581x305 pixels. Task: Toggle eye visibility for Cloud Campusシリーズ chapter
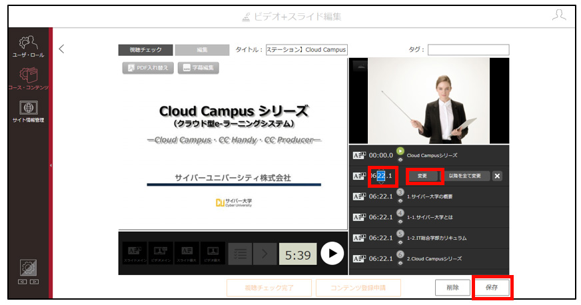(400, 160)
